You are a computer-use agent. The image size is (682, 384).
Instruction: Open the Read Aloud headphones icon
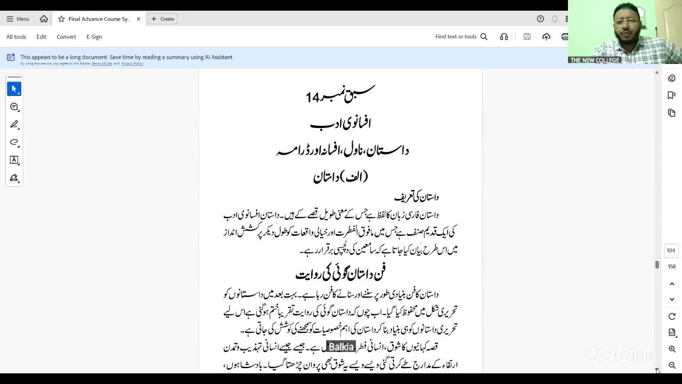pos(504,37)
